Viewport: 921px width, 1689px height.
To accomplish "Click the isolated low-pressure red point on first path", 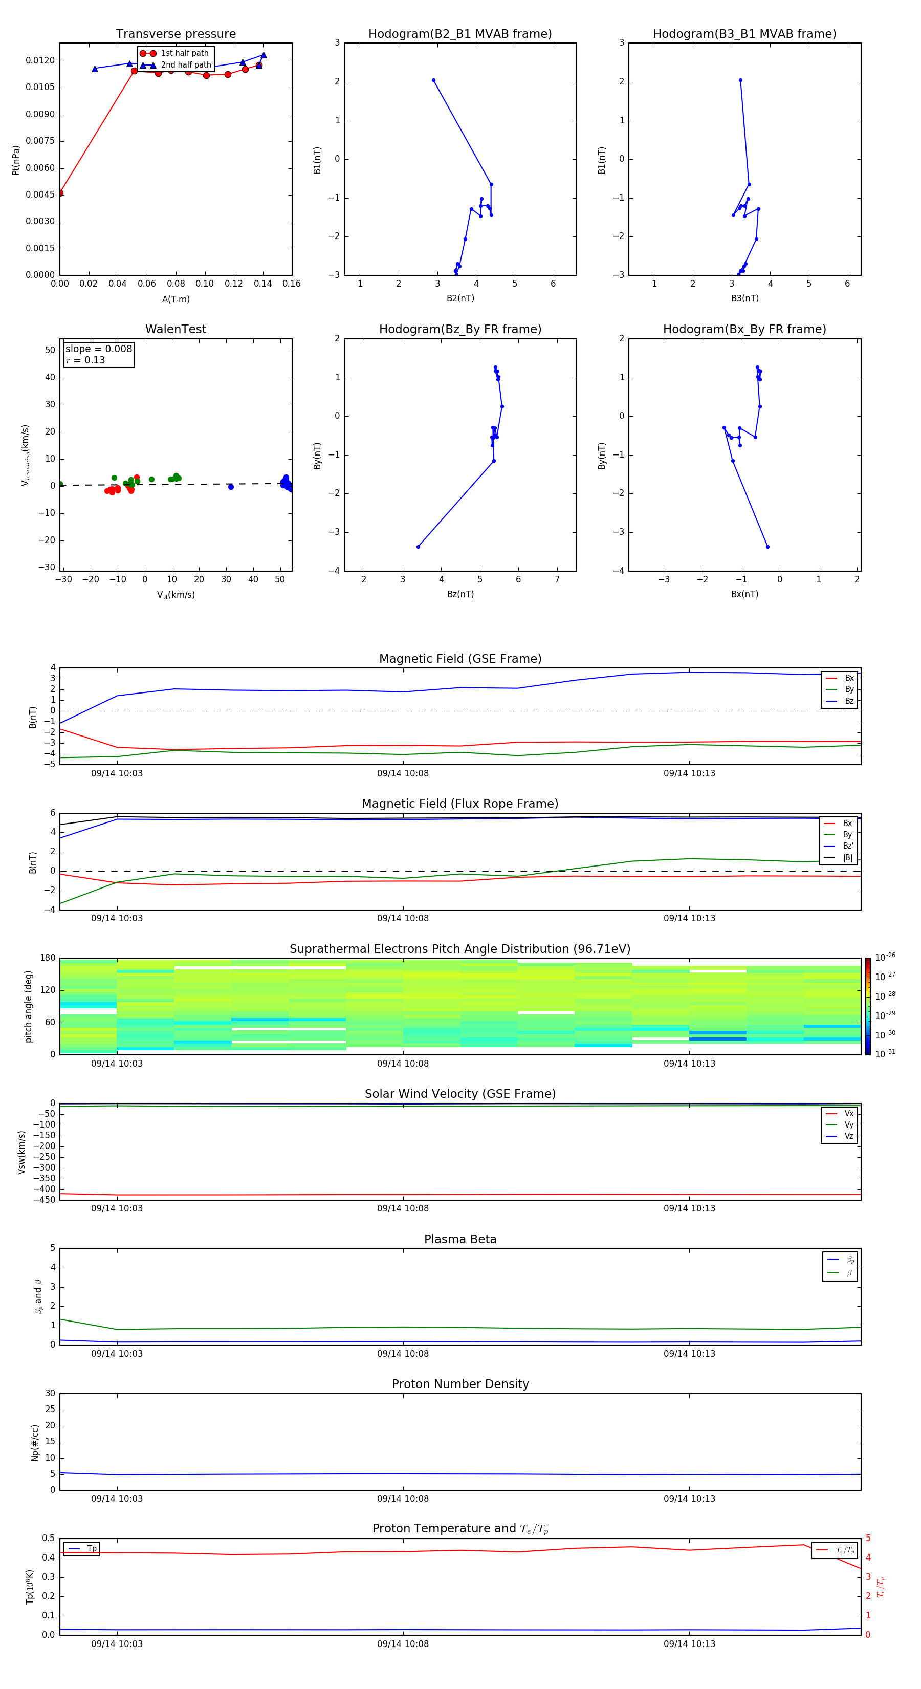I will click(60, 193).
